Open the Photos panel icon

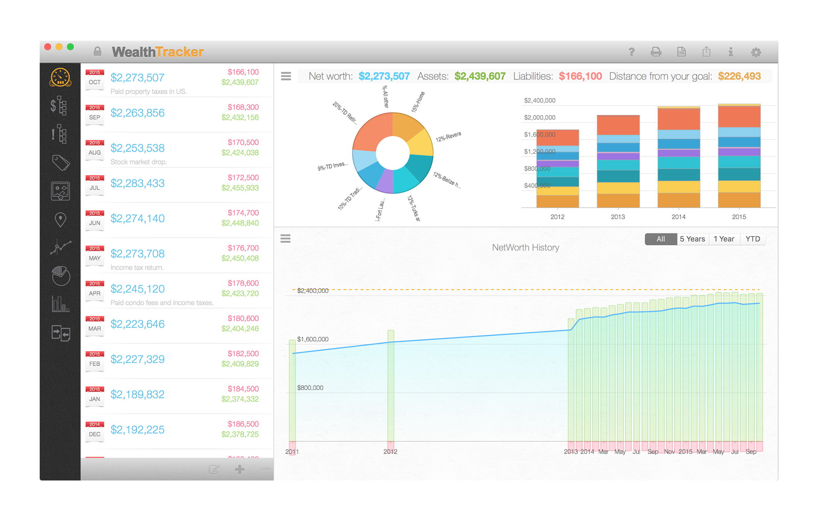pyautogui.click(x=60, y=191)
